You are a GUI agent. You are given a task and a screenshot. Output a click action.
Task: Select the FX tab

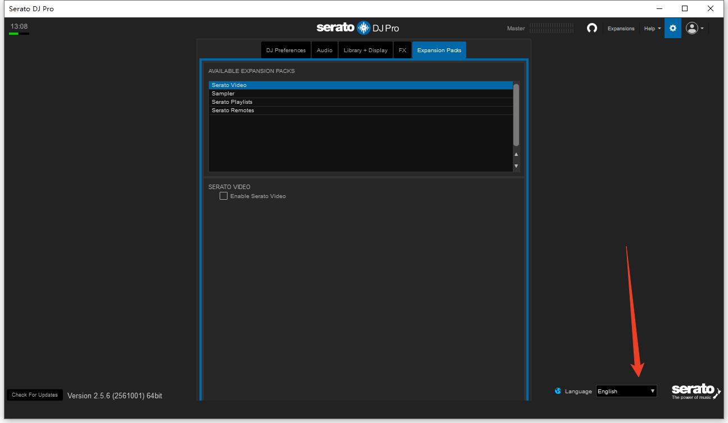point(402,50)
